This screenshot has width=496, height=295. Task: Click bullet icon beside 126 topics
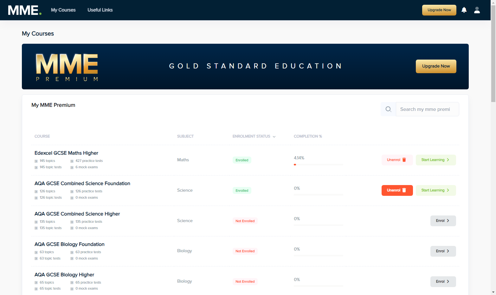[36, 192]
